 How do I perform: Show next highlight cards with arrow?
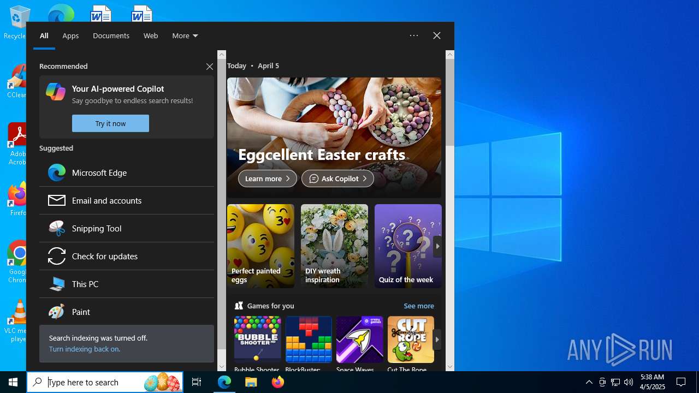point(437,246)
